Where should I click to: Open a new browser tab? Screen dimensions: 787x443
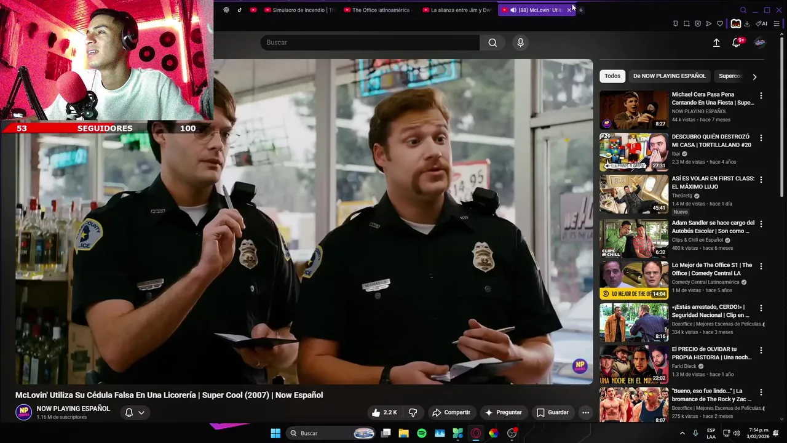(x=581, y=10)
